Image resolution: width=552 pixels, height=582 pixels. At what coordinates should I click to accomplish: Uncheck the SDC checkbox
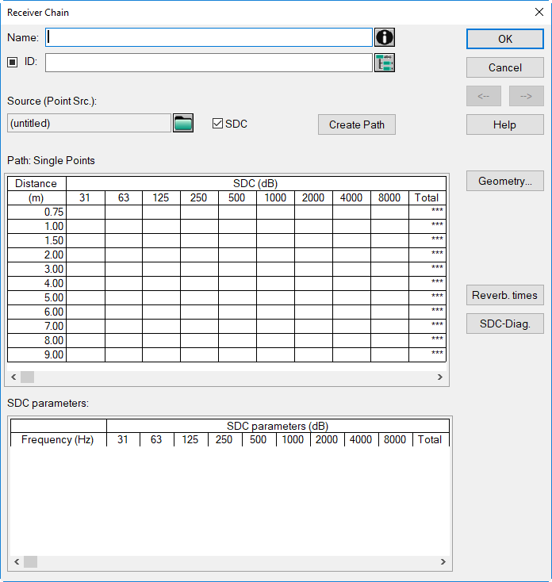click(x=217, y=123)
